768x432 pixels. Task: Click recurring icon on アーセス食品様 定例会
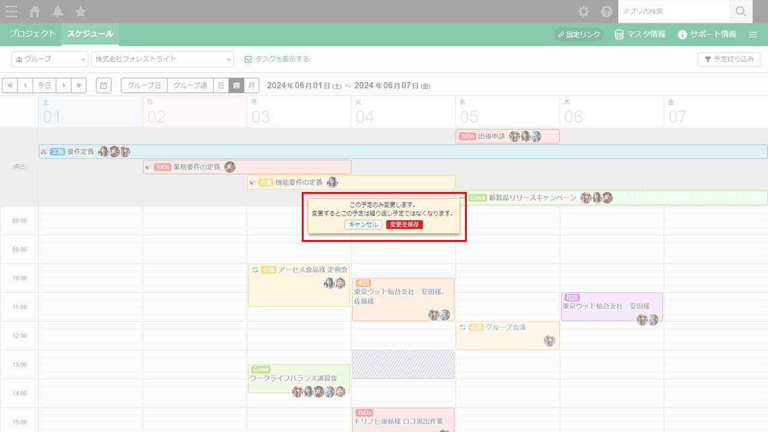tap(255, 270)
